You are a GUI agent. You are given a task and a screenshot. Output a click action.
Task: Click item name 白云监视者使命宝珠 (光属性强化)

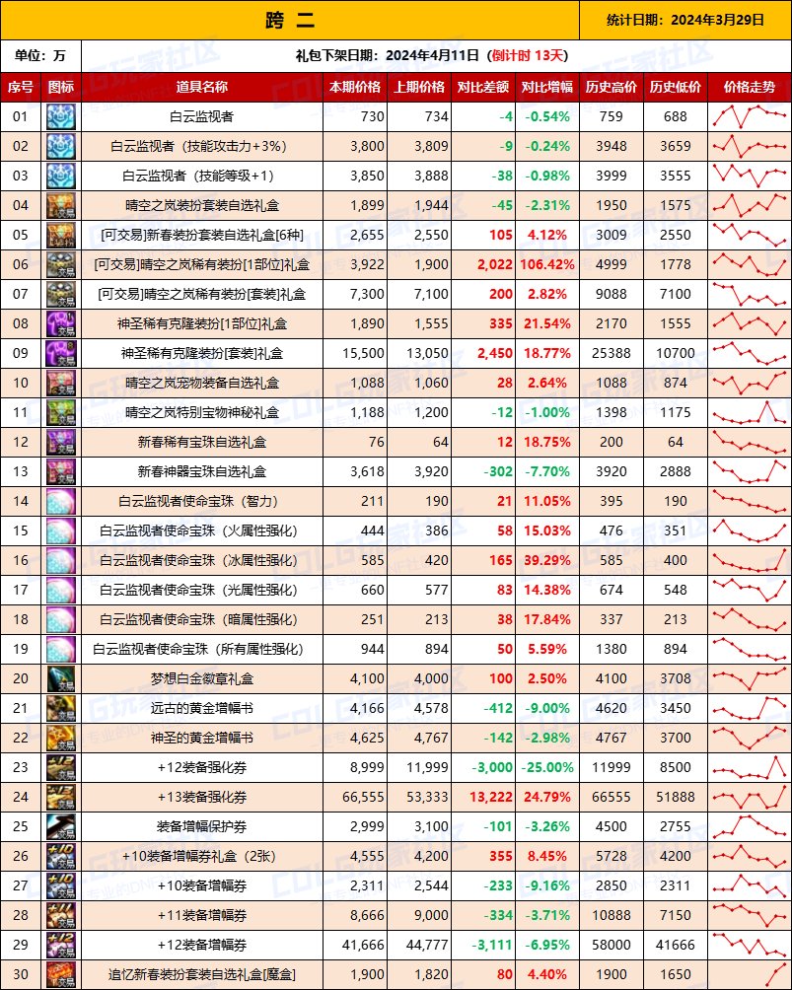[x=198, y=591]
